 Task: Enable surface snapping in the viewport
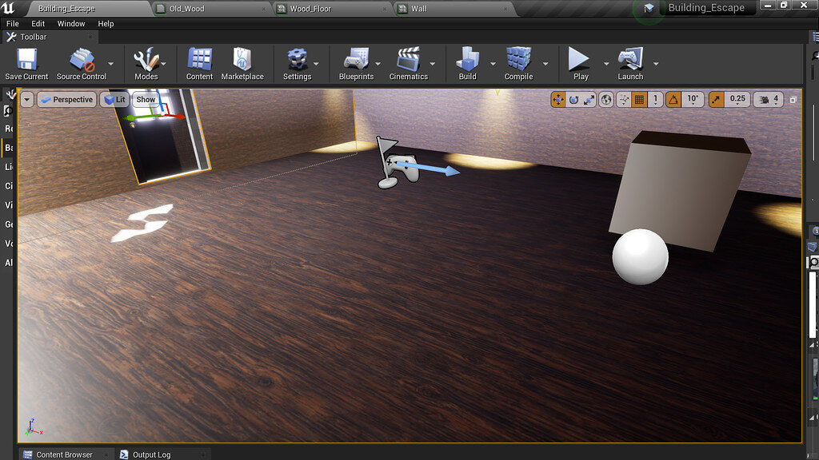[623, 99]
